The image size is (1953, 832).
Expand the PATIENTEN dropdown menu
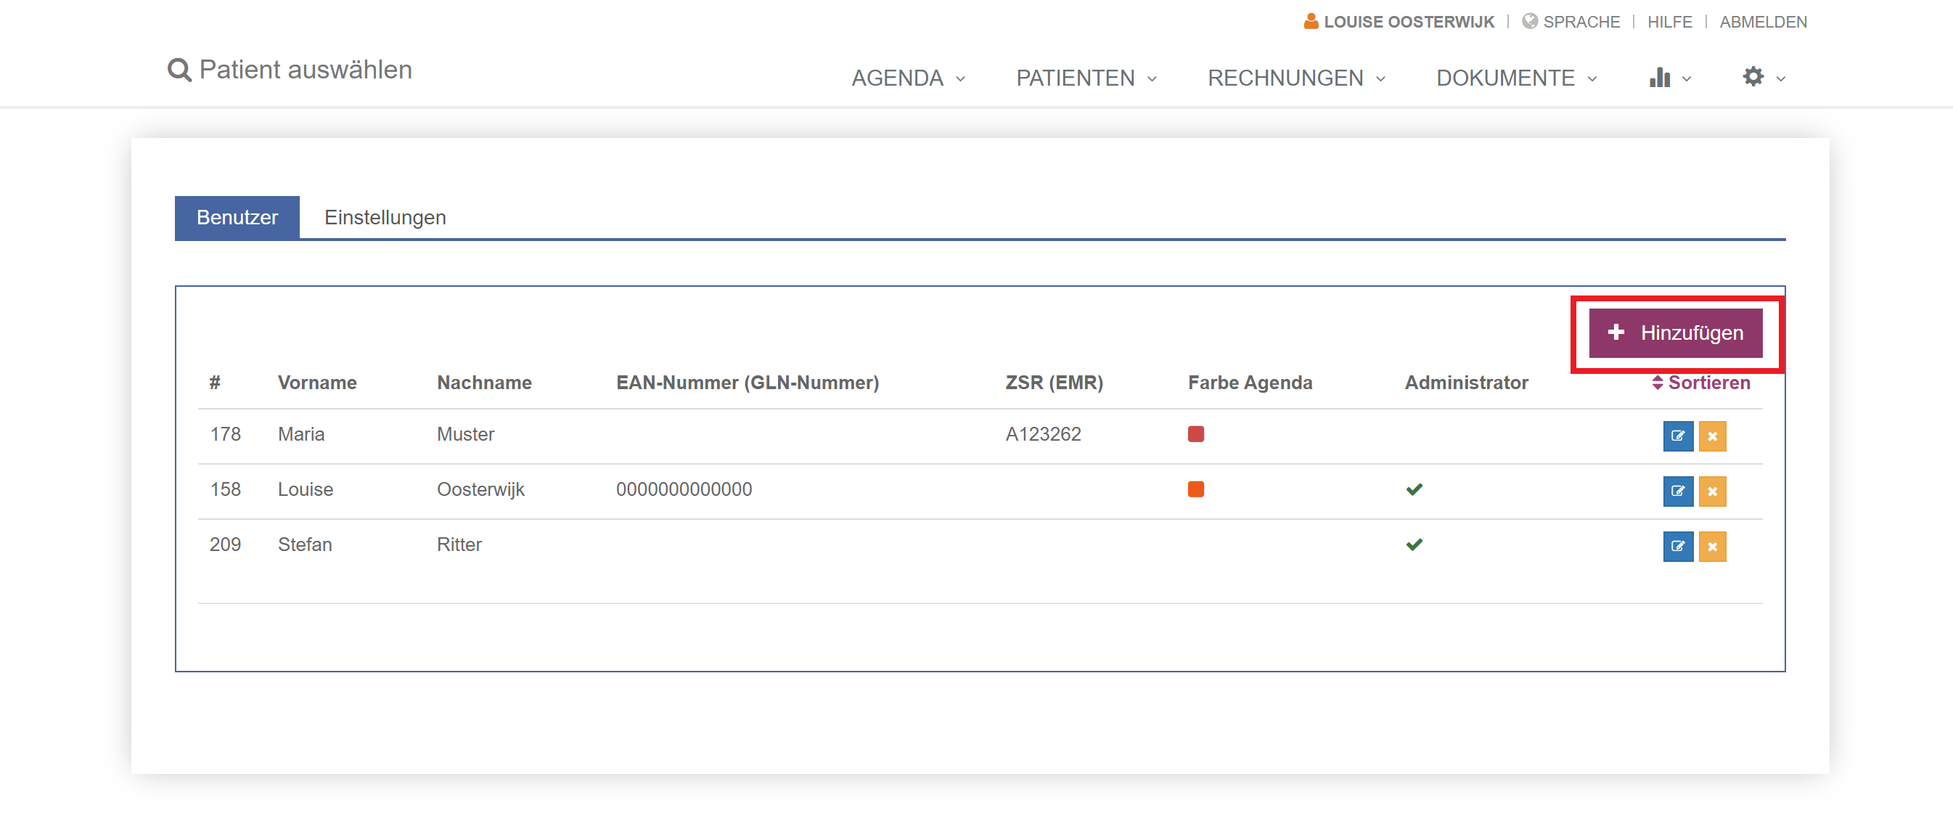pos(1086,78)
